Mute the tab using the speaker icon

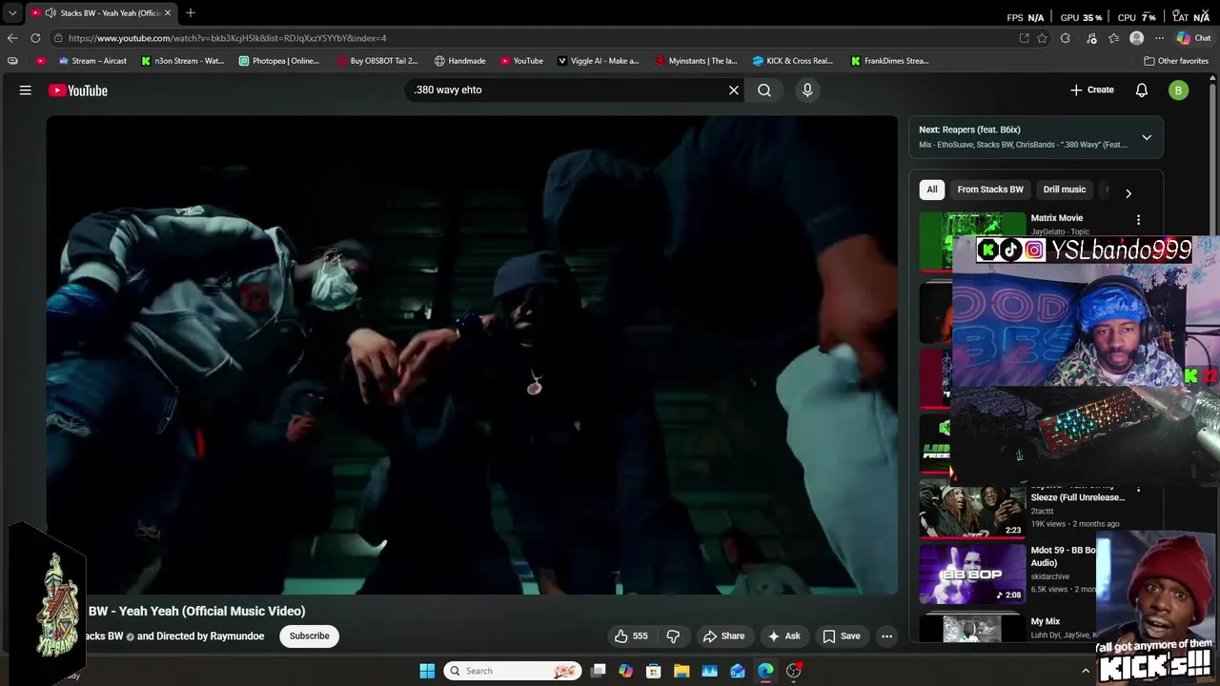[51, 12]
